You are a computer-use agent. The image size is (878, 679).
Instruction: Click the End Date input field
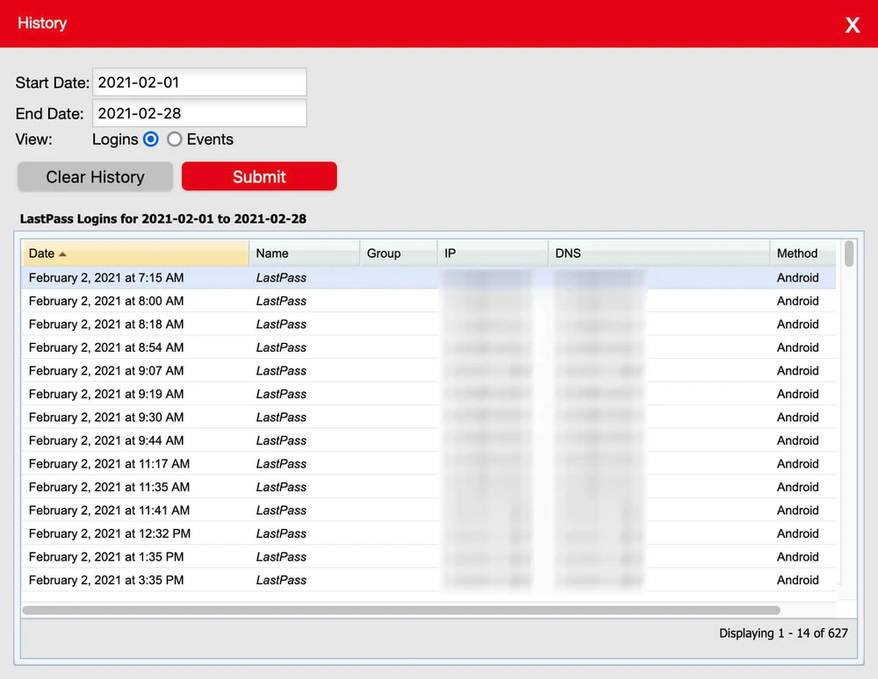(199, 113)
